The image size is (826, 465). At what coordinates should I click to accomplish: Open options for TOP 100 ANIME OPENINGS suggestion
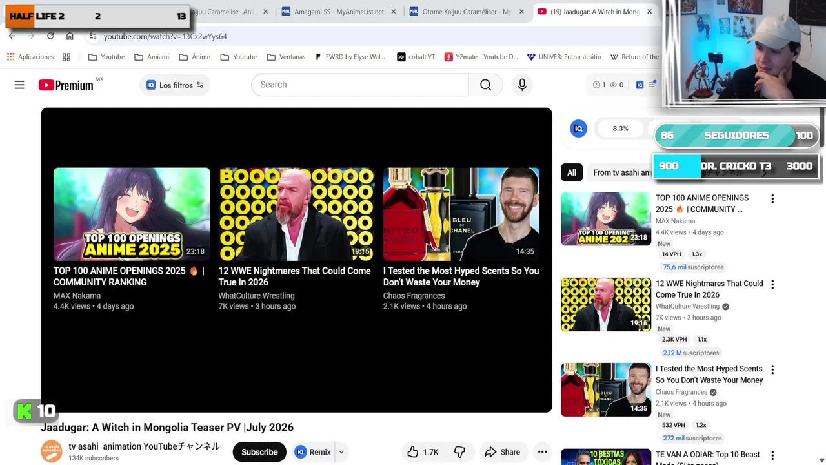tap(772, 199)
